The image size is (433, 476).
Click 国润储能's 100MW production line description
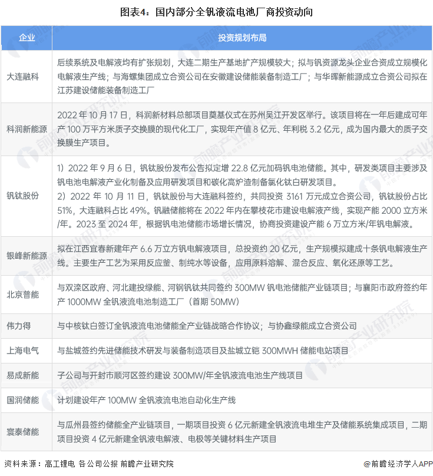coord(146,400)
